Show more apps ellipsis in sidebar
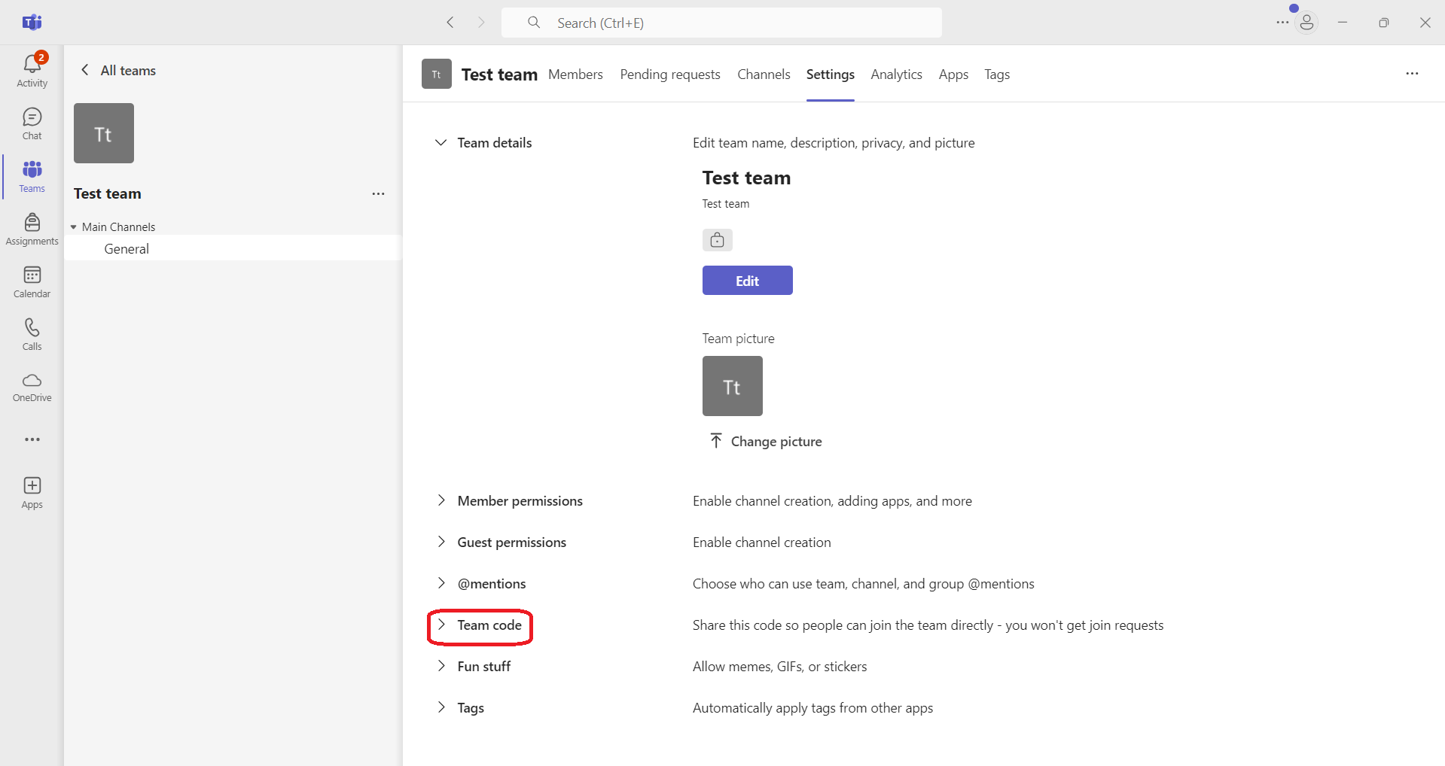1445x766 pixels. point(32,439)
